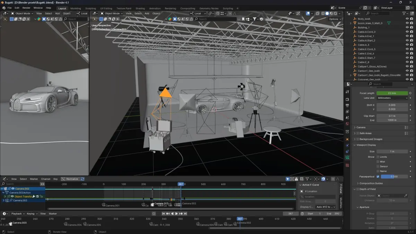Switch to the Geometry Nodes workspace tab
This screenshot has height=234, width=416.
[209, 8]
